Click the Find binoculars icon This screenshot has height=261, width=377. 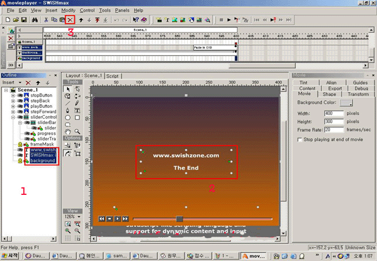[x=35, y=20]
